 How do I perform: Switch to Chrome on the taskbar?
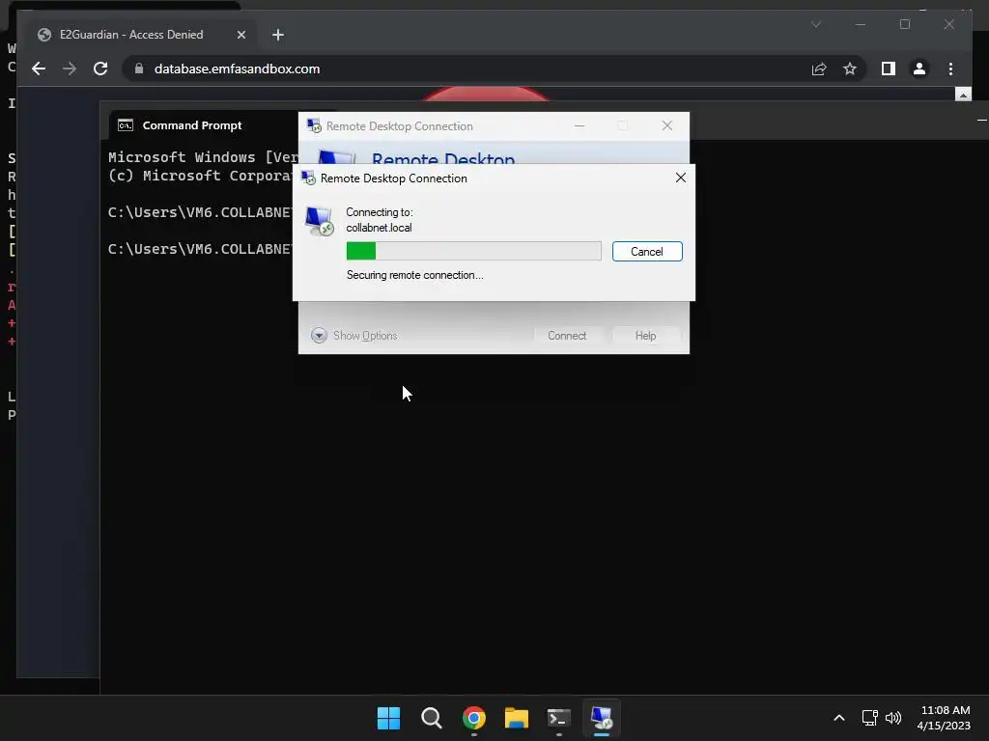(473, 718)
